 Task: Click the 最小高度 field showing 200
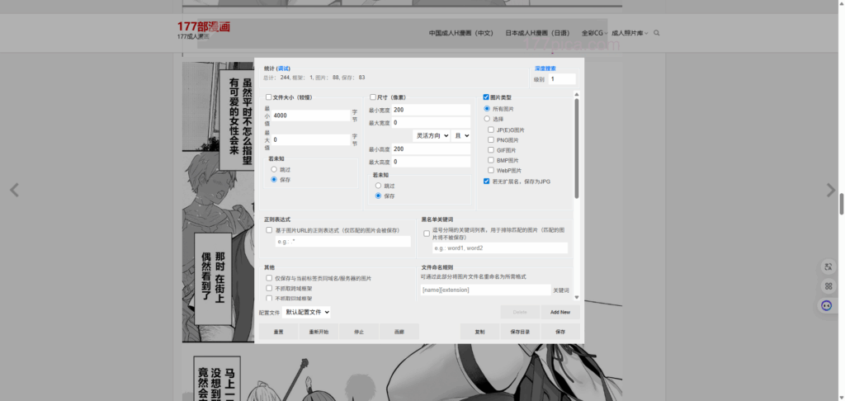431,149
